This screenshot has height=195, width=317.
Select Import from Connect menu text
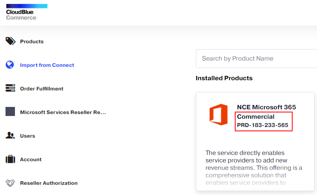tap(47, 65)
